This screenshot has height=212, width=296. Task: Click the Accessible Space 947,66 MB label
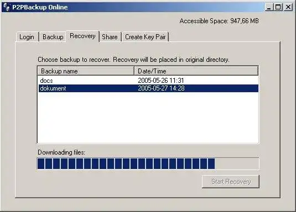[x=219, y=21]
